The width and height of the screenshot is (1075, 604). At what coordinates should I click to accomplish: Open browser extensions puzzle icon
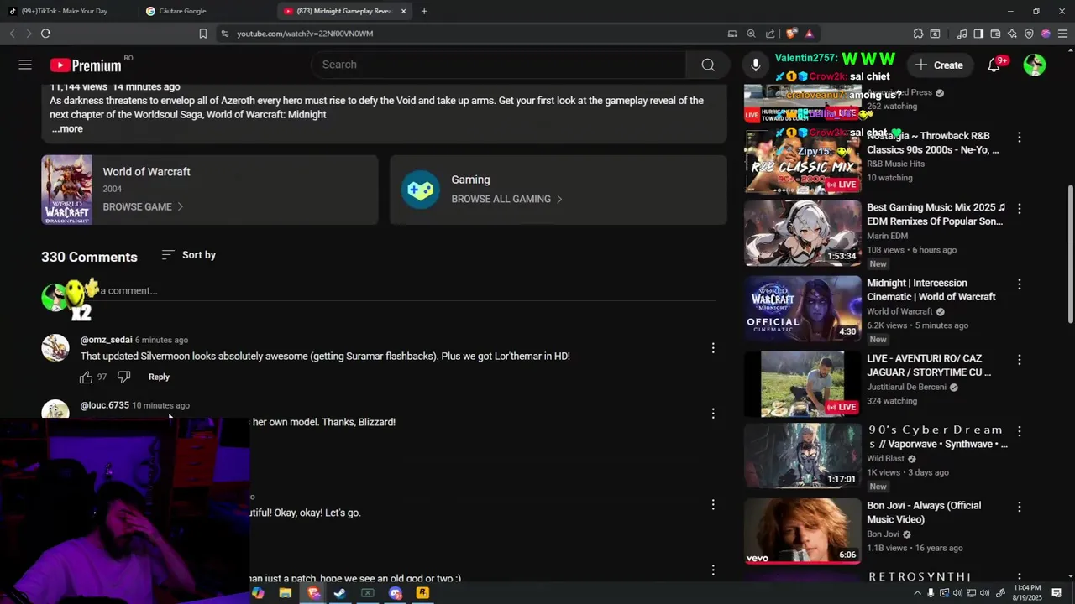pos(918,34)
